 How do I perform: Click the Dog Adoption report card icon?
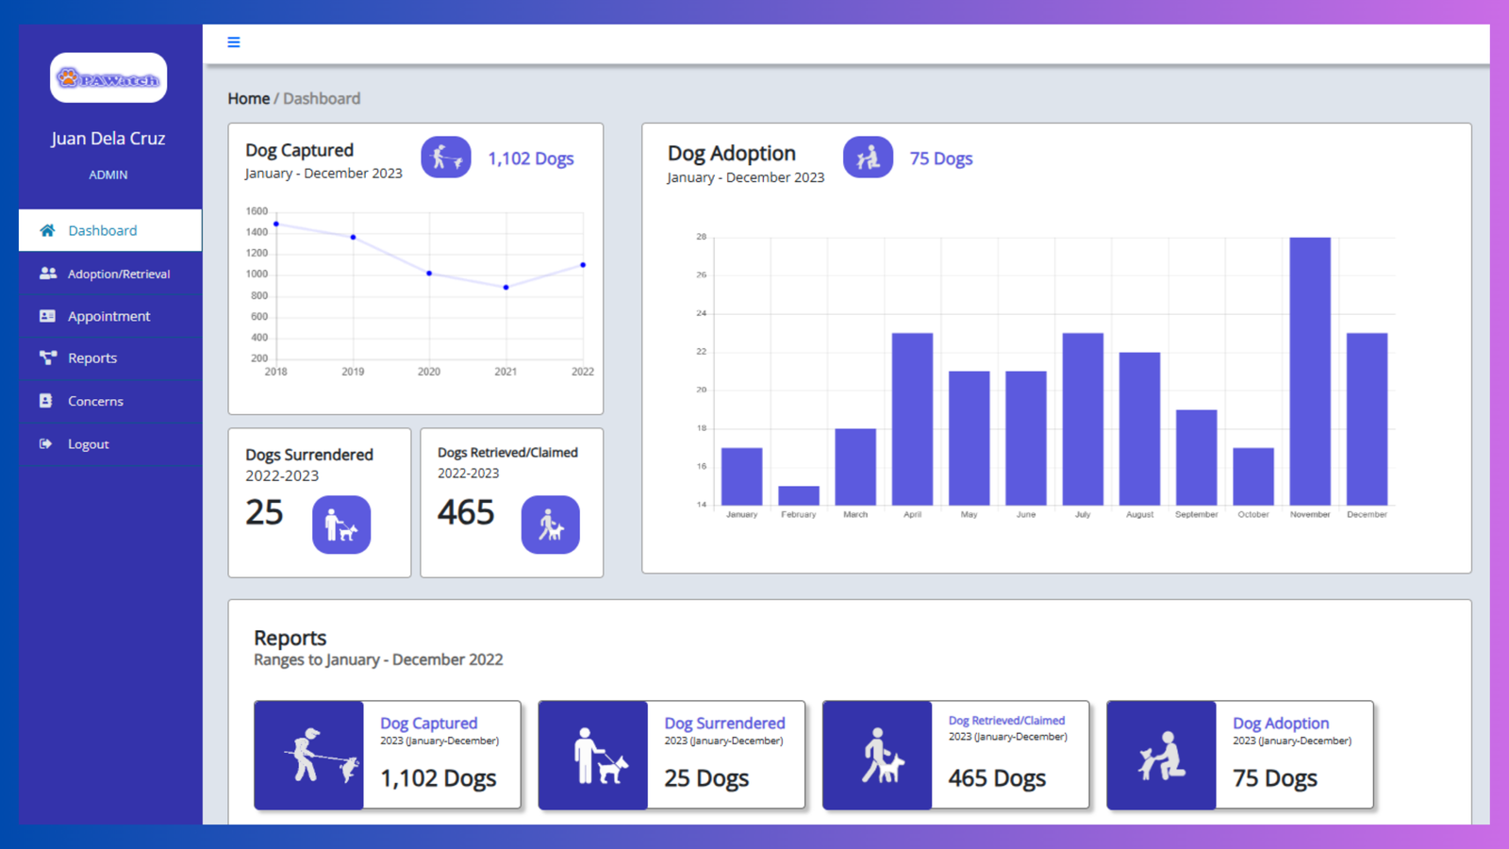click(1161, 755)
